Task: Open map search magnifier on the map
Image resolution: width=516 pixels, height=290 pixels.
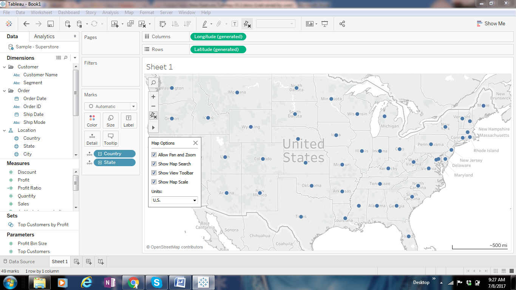Action: [x=153, y=83]
